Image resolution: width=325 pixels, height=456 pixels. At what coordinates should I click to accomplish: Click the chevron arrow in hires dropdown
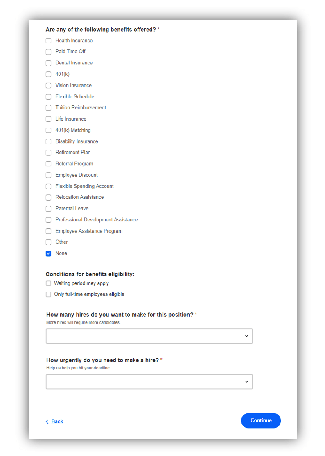click(x=246, y=336)
